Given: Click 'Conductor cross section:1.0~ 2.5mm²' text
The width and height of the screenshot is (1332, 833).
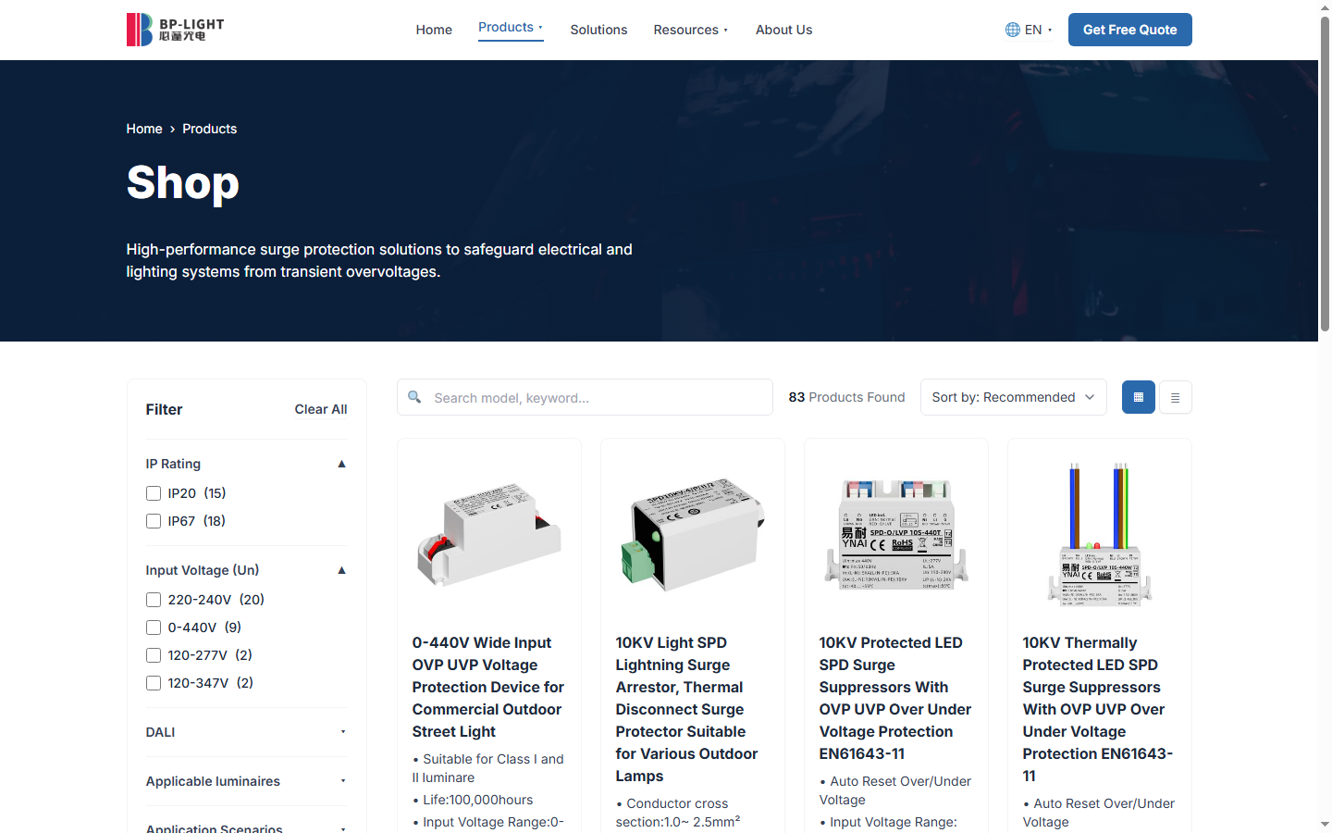Looking at the screenshot, I should click(x=678, y=813).
